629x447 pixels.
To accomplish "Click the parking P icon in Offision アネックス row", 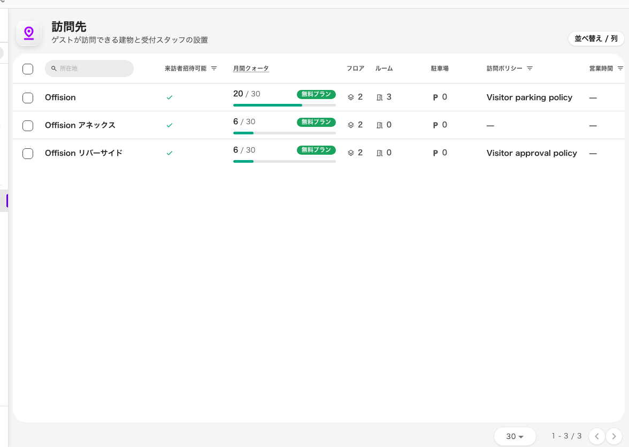I will tap(435, 125).
